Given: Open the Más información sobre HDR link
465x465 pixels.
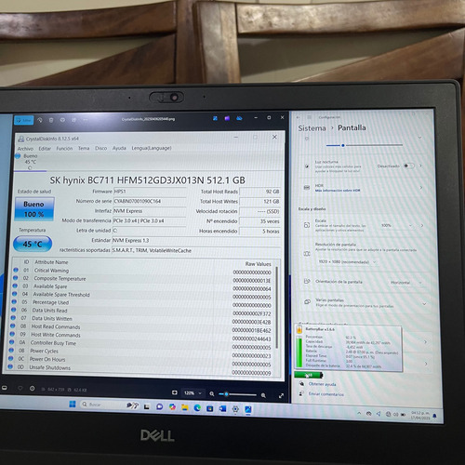Looking at the screenshot, I should [338, 191].
